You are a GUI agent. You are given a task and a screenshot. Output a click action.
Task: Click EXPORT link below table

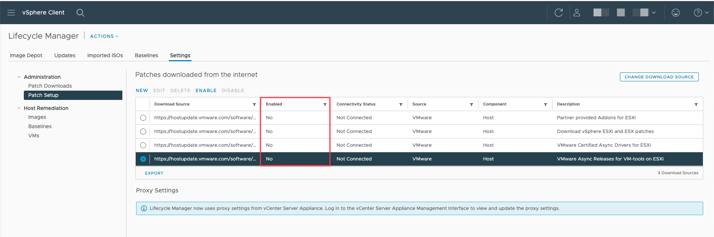(154, 173)
